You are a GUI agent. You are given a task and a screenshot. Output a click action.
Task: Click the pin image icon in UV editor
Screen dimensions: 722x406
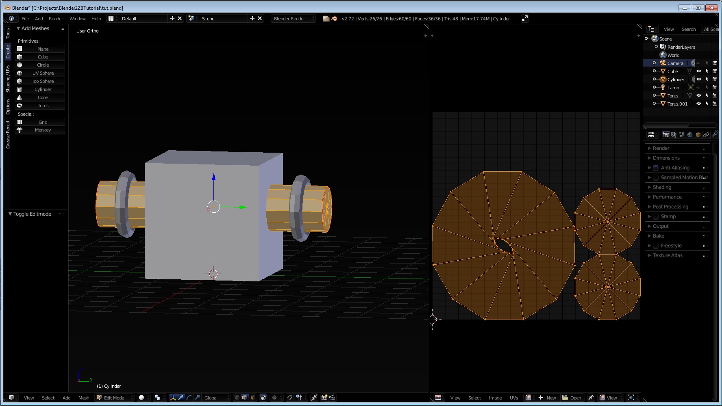pos(591,398)
